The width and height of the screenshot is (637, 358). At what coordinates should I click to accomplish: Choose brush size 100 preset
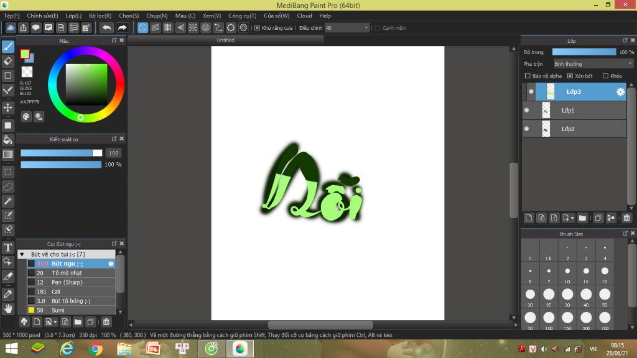click(x=549, y=320)
